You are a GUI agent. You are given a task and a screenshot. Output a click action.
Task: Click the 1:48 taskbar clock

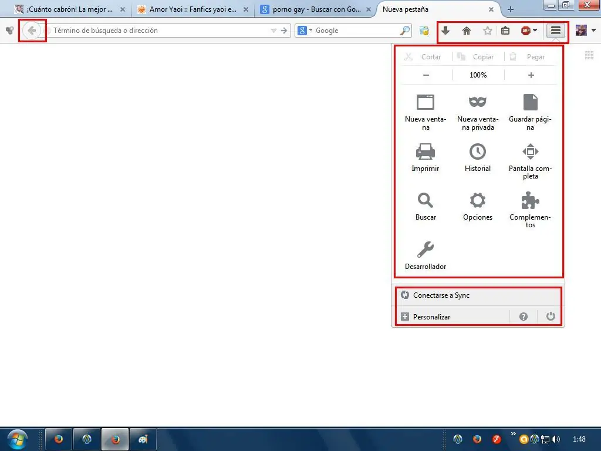[x=579, y=439]
